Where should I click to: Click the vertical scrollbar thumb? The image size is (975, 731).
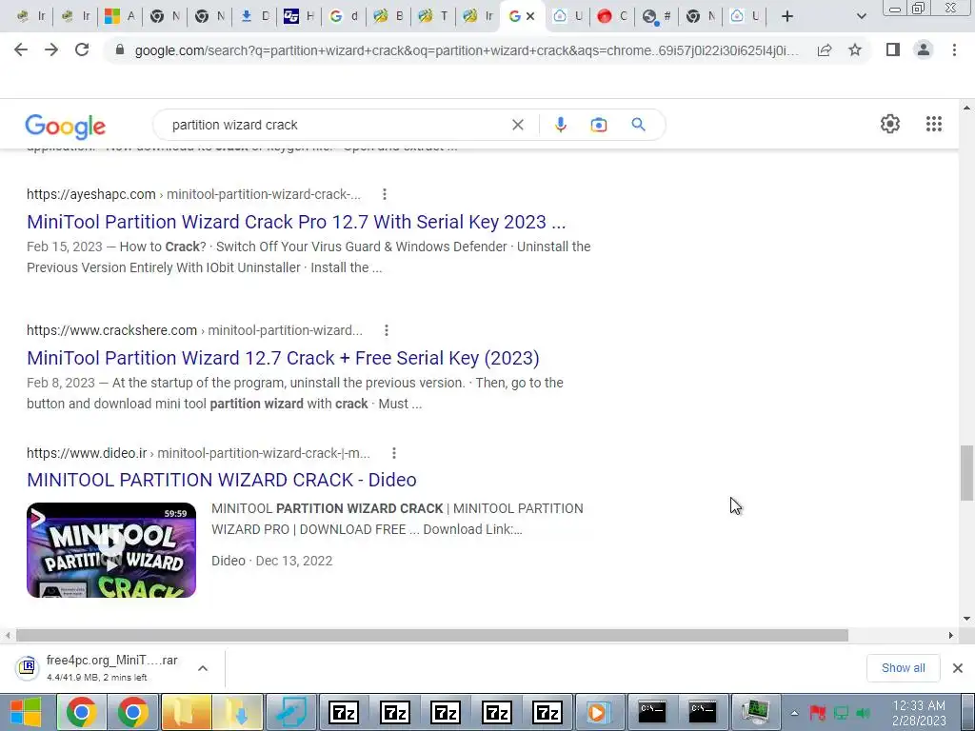click(966, 472)
